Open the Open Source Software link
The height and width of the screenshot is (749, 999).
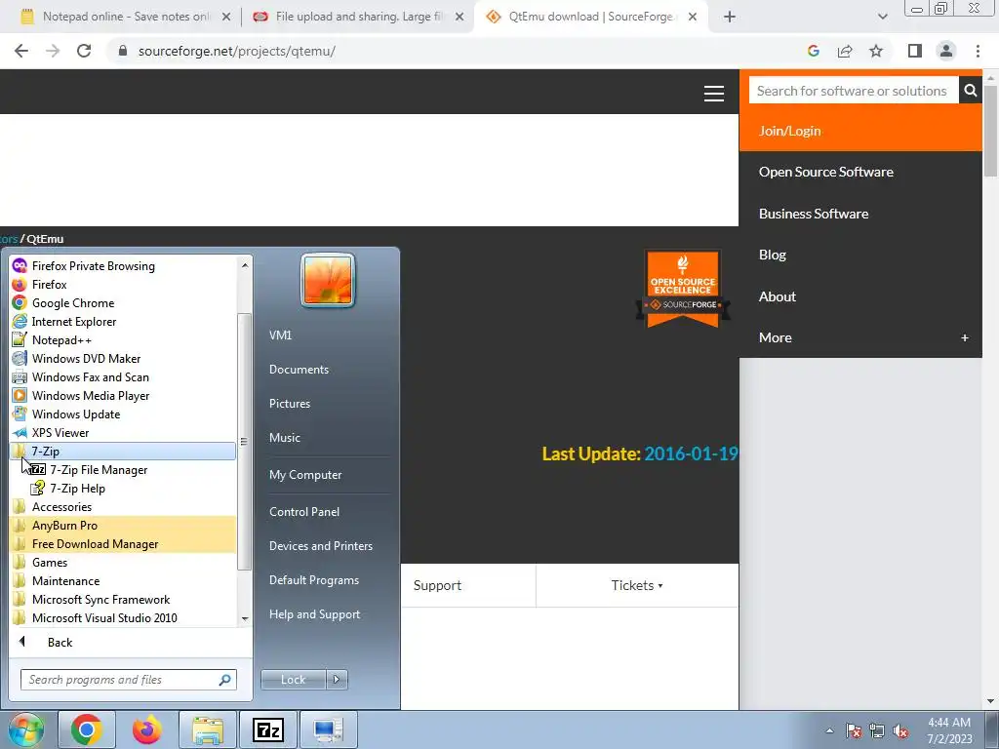[825, 172]
